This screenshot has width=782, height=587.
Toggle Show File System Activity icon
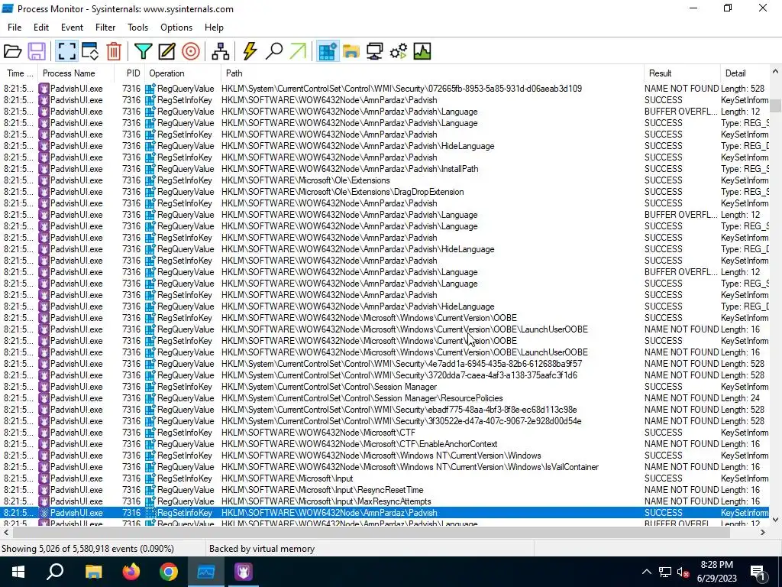point(351,51)
